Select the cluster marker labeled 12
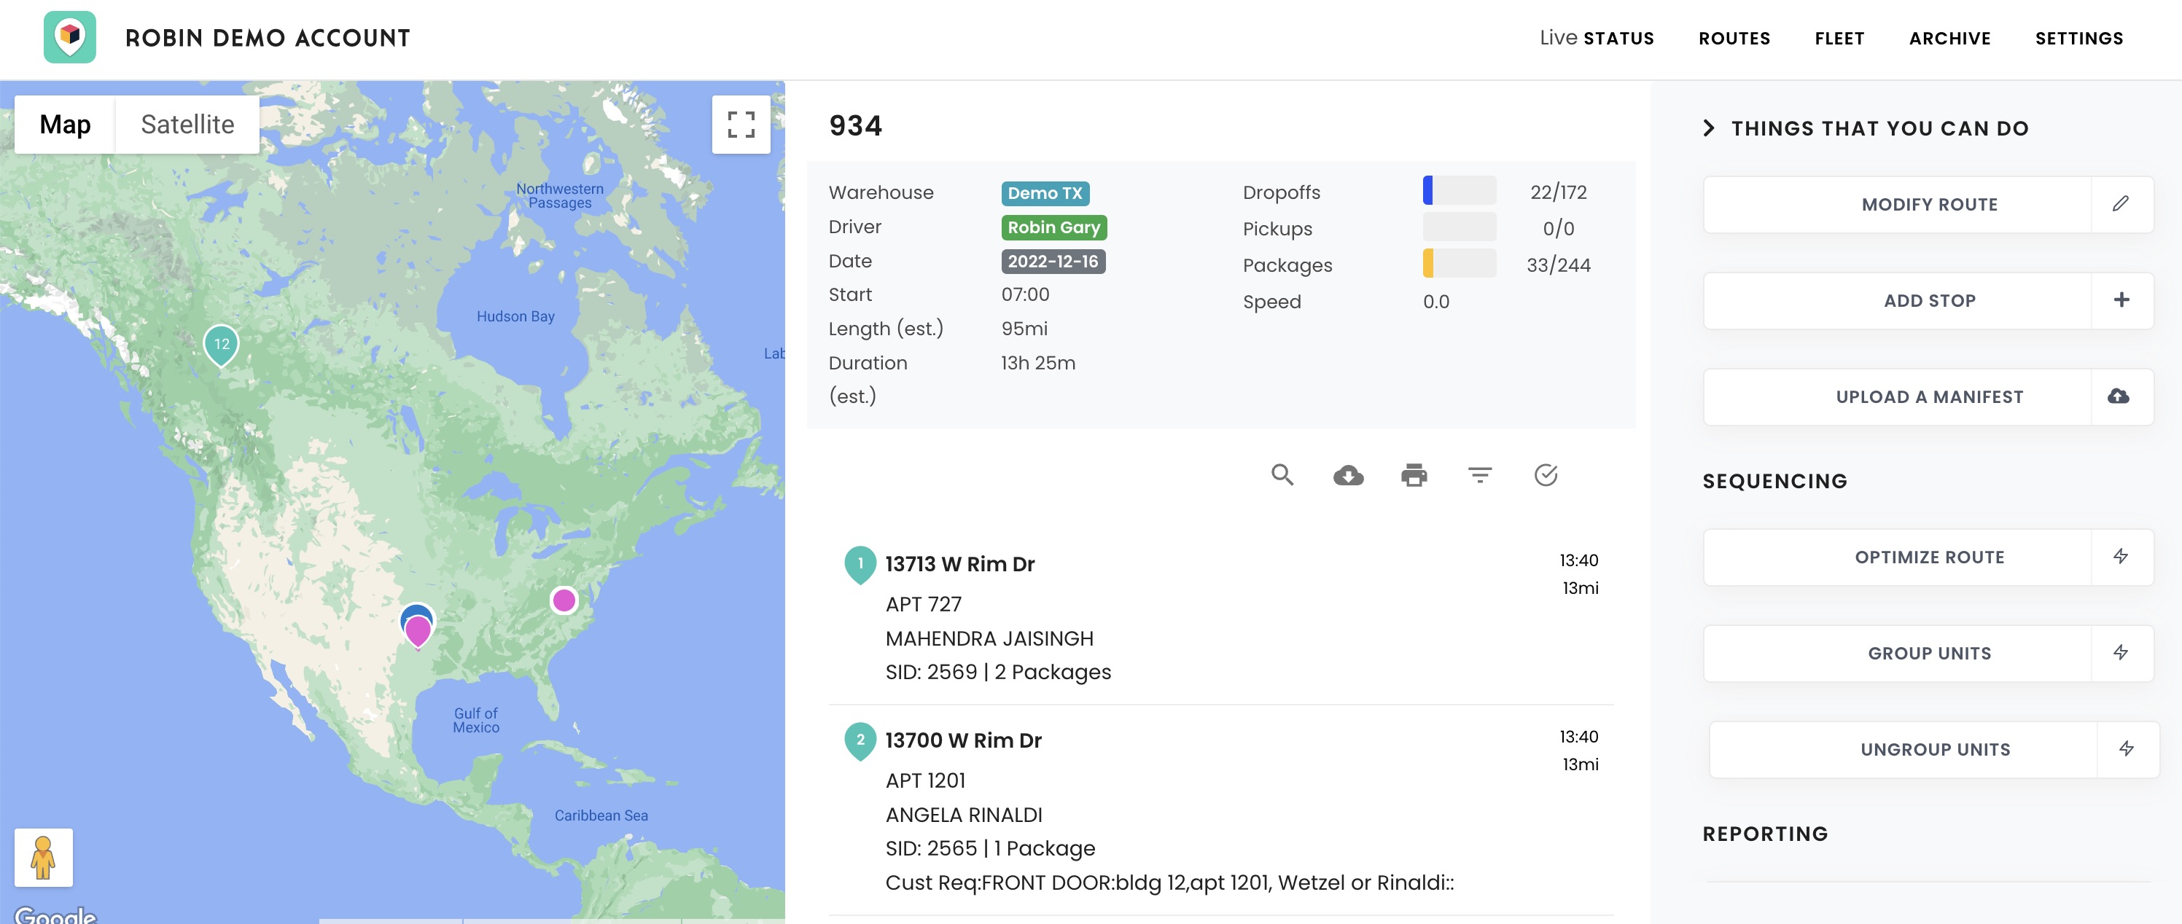 pyautogui.click(x=221, y=345)
